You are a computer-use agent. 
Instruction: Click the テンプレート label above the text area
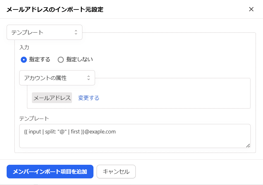34,119
